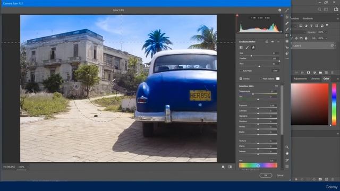The height and width of the screenshot is (191, 340).
Task: Toggle highlight clipping warning on histogram
Action: (282, 15)
